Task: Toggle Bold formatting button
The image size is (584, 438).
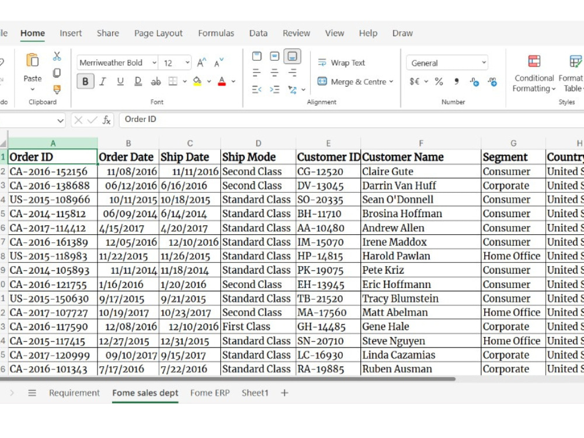Action: click(x=85, y=81)
